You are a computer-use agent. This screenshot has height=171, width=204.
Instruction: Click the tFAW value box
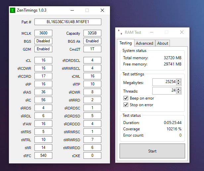43,124
